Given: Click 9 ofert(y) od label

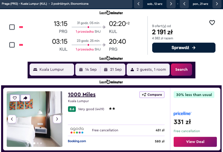Looking at the screenshot, I should coord(161,26).
